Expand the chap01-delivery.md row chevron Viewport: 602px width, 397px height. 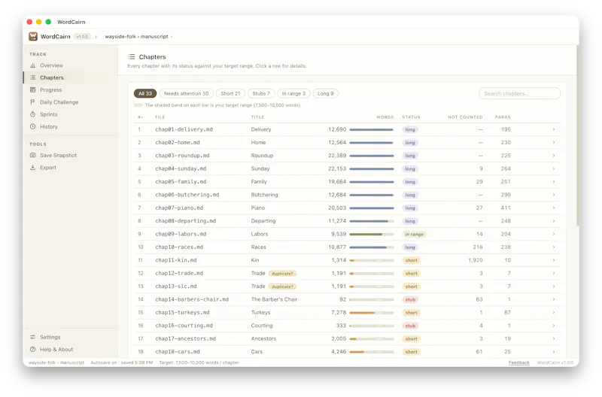(x=554, y=129)
